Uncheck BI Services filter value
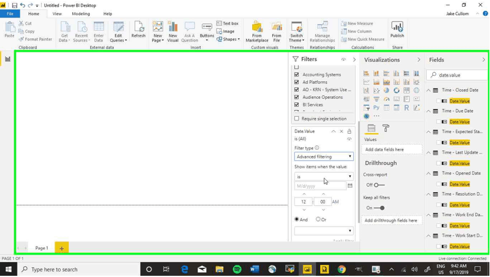490x277 pixels. 297,104
